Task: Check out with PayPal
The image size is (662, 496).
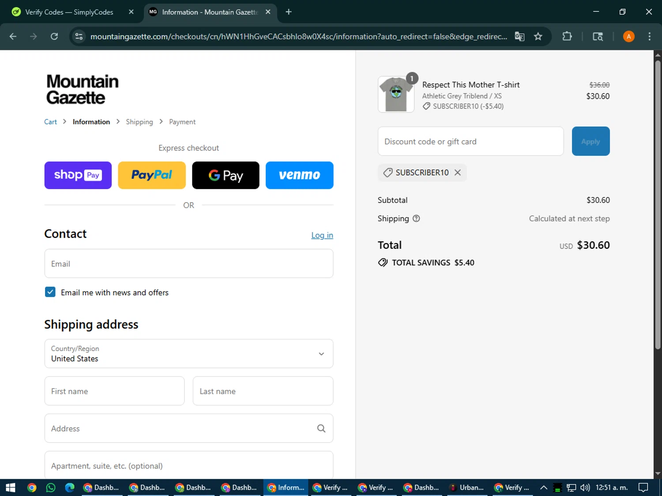Action: click(x=152, y=175)
